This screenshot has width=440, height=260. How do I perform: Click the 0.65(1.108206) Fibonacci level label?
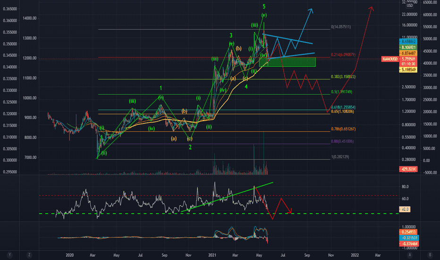pyautogui.click(x=342, y=112)
